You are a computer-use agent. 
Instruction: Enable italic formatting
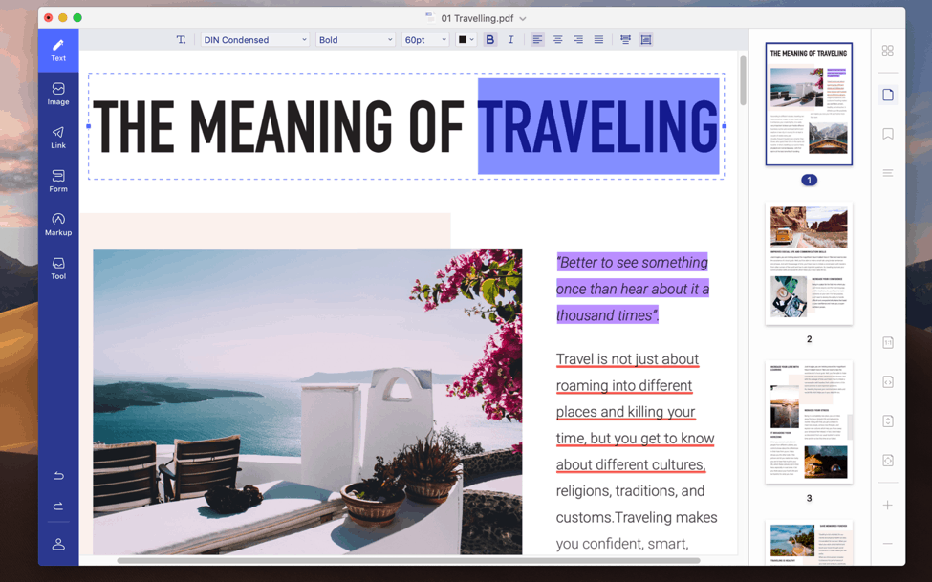[x=510, y=39]
